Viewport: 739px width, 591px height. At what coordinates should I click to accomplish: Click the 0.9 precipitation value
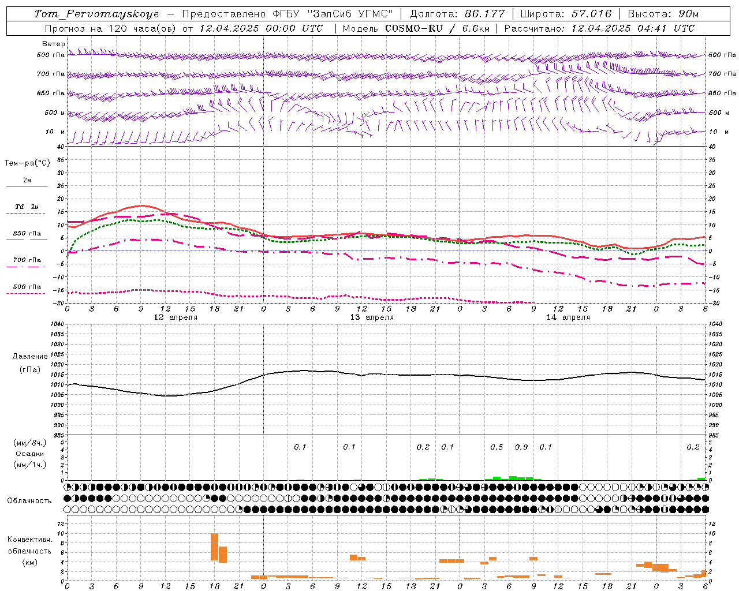(x=521, y=447)
